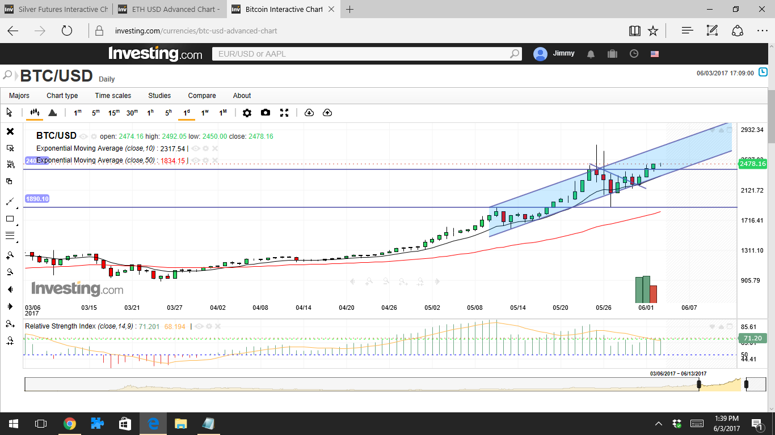Remove the EMA (close,10) study

coord(214,148)
